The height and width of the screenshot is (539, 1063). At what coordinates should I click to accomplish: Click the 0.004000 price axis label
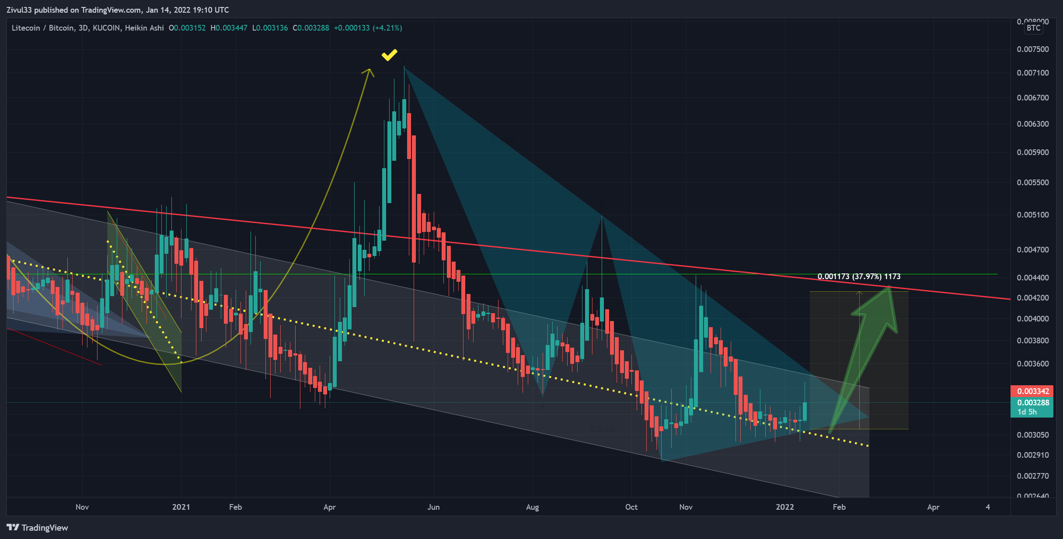(x=1032, y=319)
